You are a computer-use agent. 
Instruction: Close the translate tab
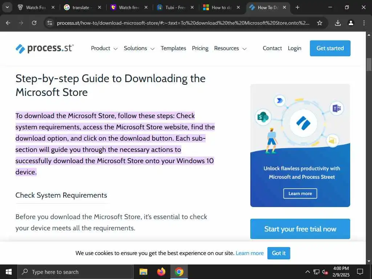100,7
